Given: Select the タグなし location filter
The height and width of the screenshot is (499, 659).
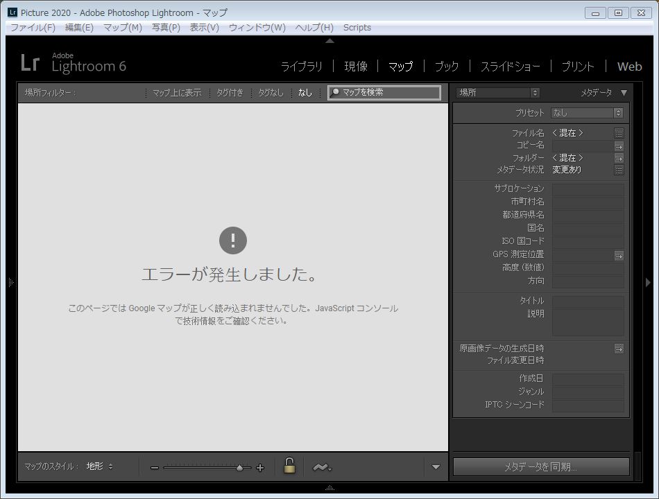Looking at the screenshot, I should (x=271, y=93).
